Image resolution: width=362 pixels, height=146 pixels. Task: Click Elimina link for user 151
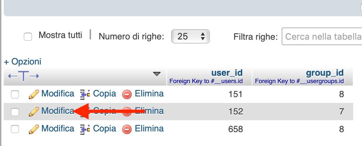click(x=149, y=93)
